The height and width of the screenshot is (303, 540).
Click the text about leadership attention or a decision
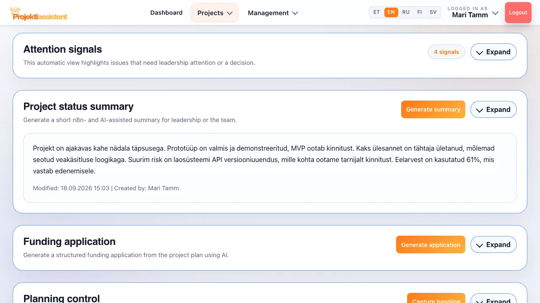(x=139, y=63)
